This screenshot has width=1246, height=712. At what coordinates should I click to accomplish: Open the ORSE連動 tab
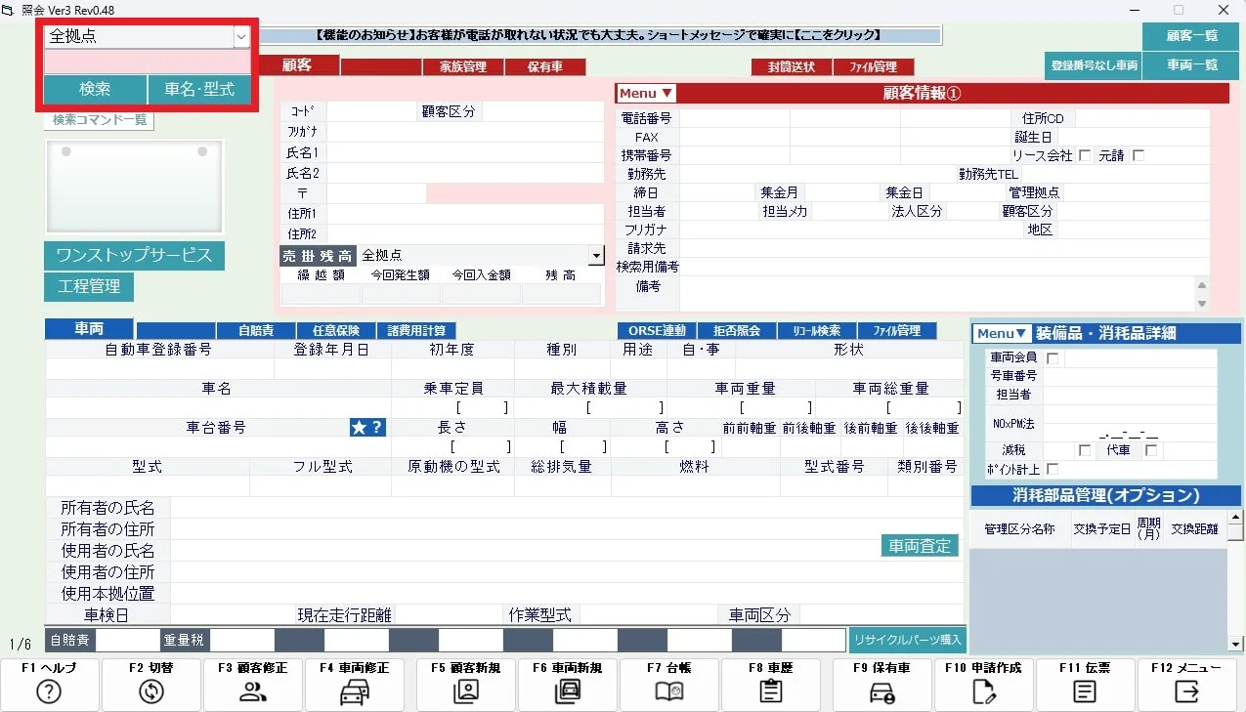click(657, 331)
